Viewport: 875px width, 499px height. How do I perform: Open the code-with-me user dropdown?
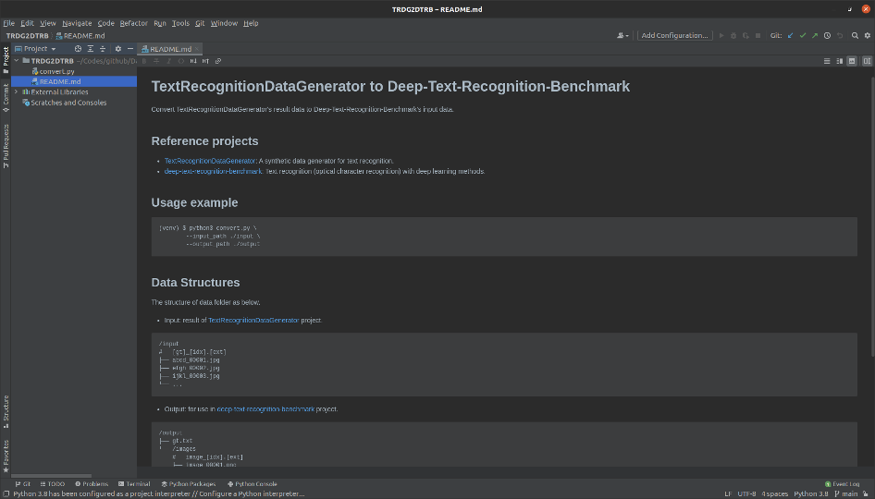point(622,36)
